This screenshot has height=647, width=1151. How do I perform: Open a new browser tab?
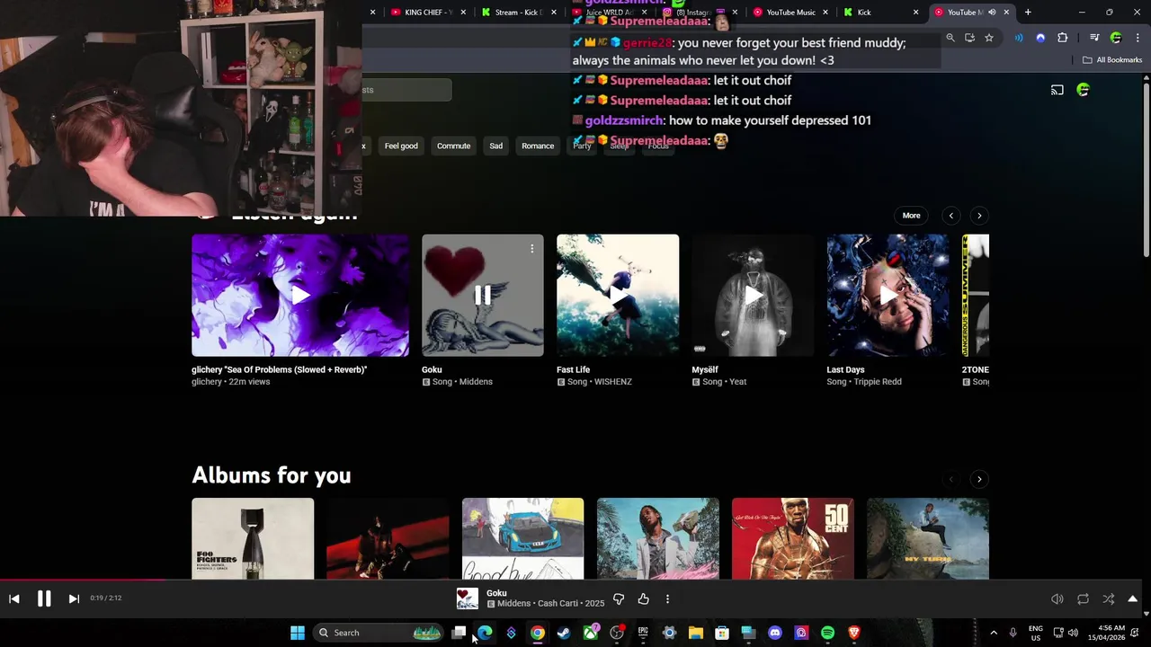(x=1028, y=13)
